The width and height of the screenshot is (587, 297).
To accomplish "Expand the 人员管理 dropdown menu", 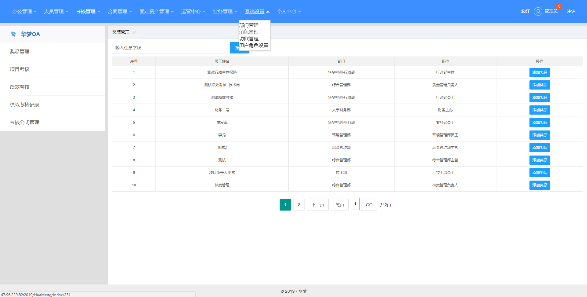I will 56,11.
